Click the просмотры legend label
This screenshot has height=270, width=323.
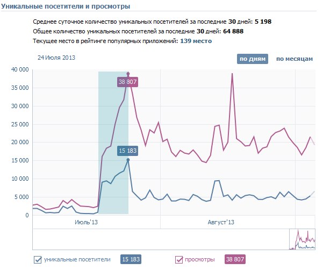(x=200, y=260)
